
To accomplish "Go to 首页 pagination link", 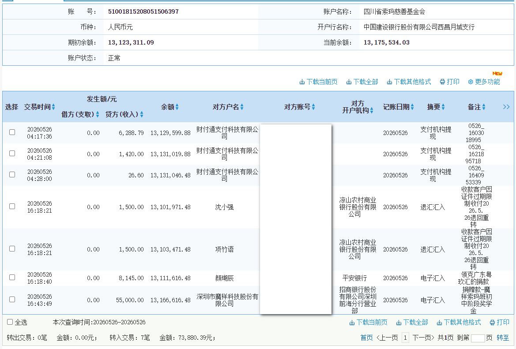I will pos(367,338).
